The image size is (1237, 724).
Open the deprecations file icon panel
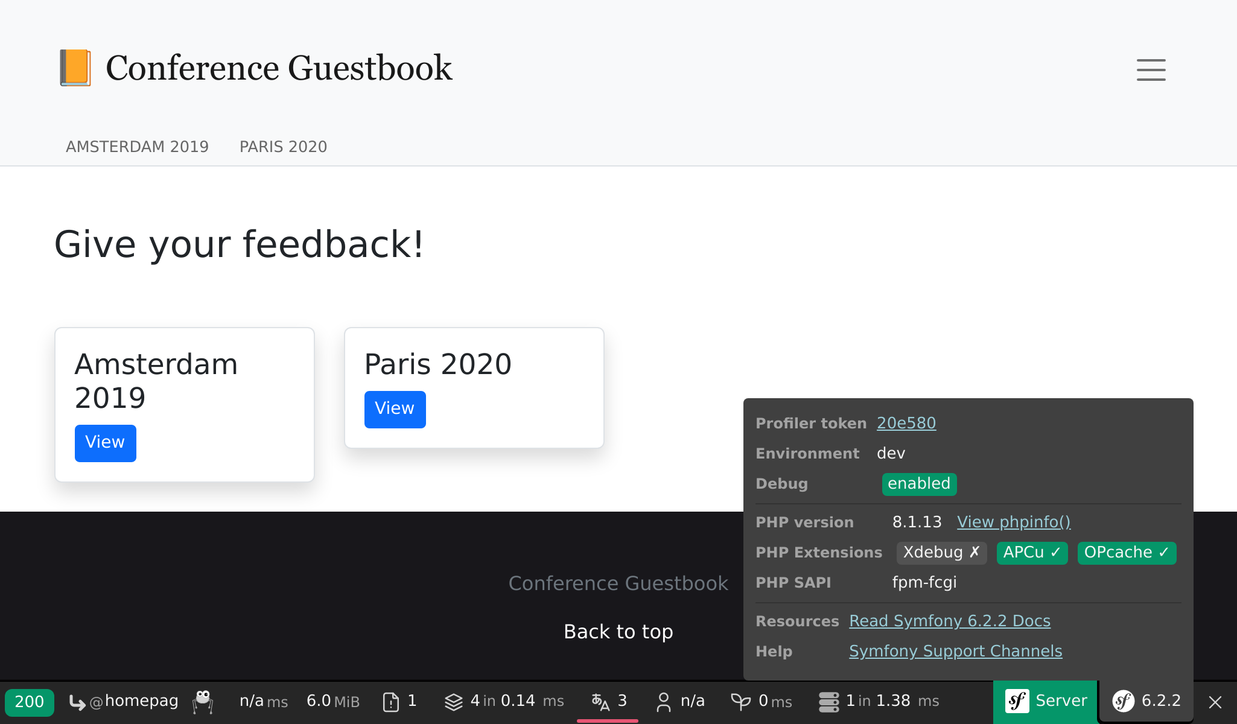click(x=391, y=702)
